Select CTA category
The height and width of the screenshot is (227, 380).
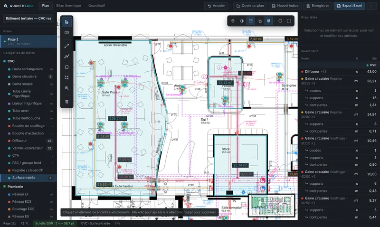click(x=28, y=156)
